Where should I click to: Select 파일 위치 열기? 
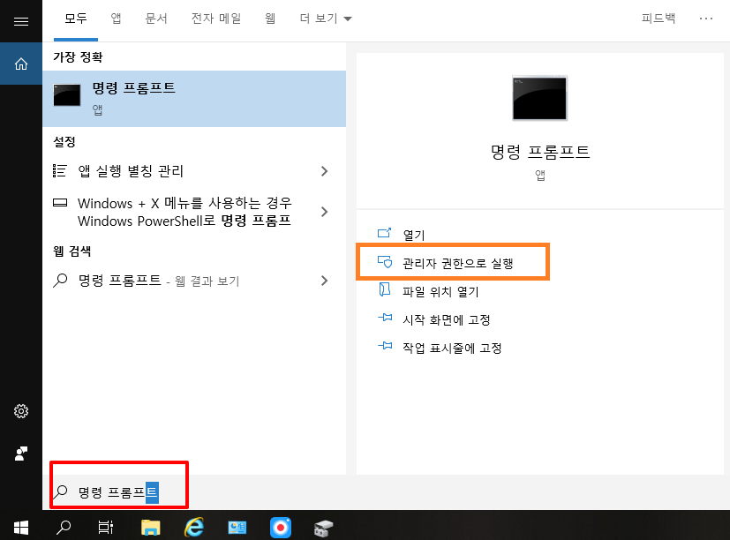(x=440, y=291)
